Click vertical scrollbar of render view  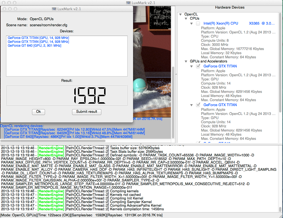(173, 102)
